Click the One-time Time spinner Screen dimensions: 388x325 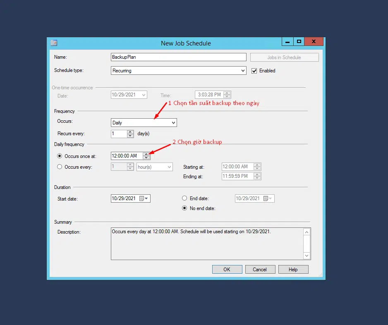coord(227,95)
